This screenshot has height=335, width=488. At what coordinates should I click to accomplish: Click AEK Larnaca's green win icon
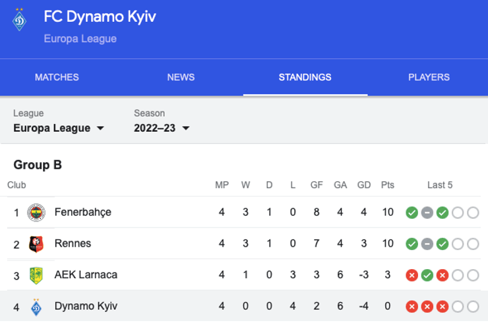tap(427, 275)
